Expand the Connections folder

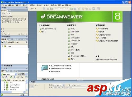pyautogui.click(x=4, y=87)
